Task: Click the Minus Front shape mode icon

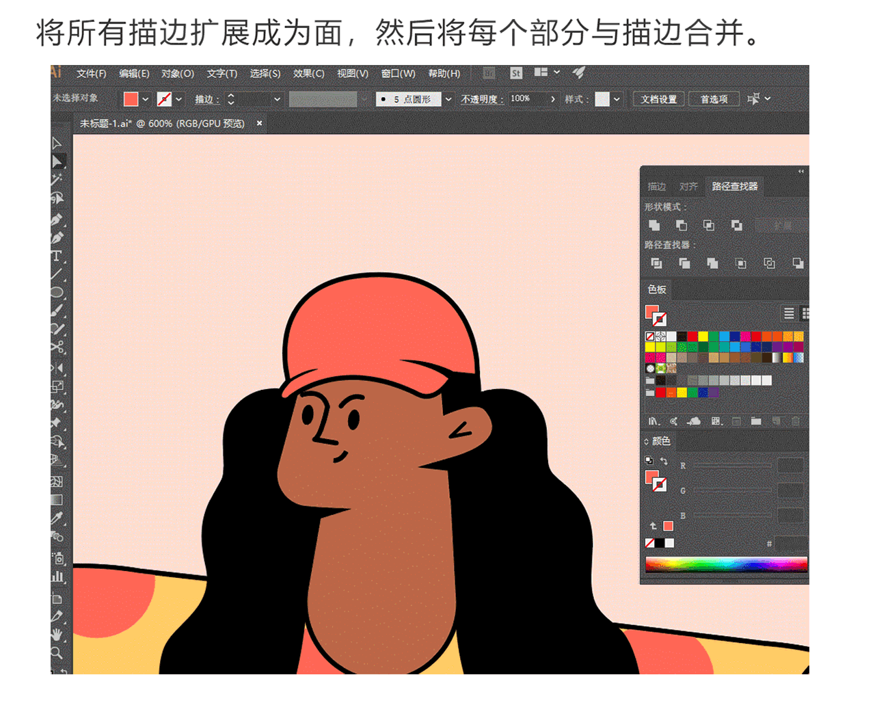Action: [682, 225]
